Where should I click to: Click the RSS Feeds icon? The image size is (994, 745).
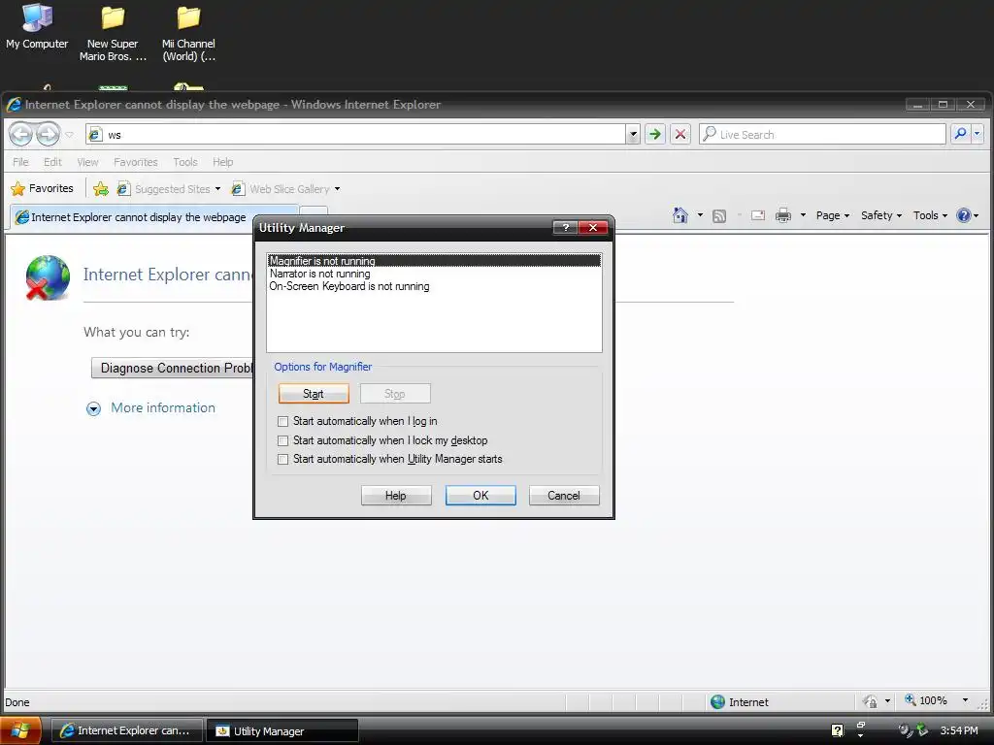pyautogui.click(x=719, y=216)
